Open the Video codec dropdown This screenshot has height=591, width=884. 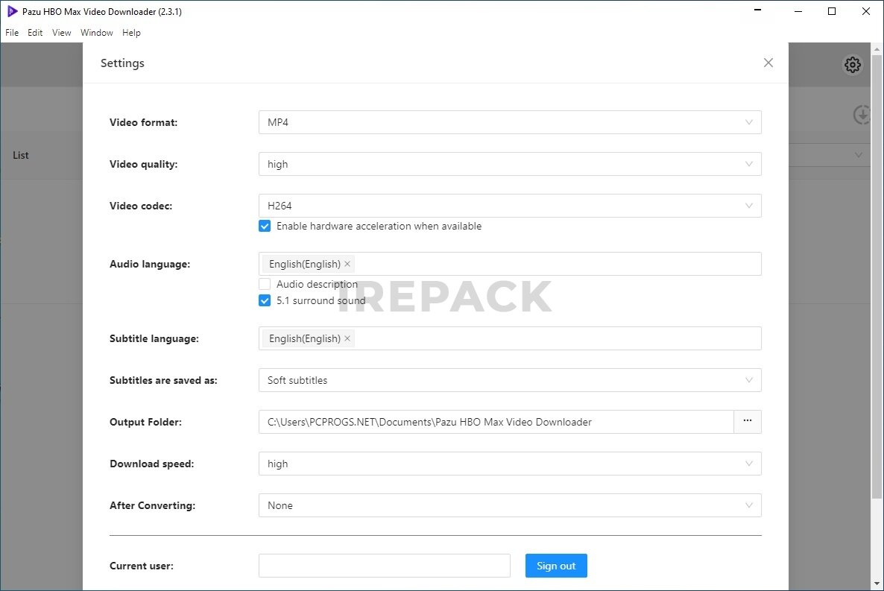(x=510, y=206)
